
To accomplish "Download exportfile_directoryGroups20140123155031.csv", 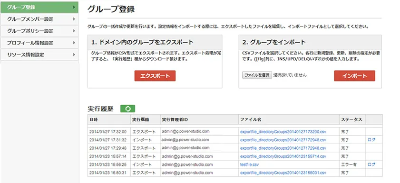I will pos(283,173).
